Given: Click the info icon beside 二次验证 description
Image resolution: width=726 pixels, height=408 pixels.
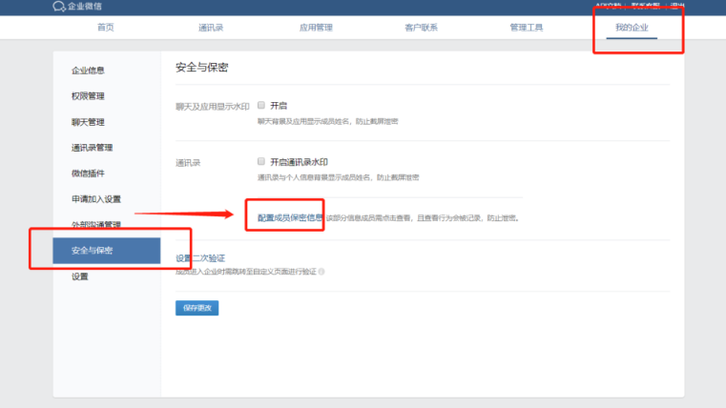Looking at the screenshot, I should point(322,272).
